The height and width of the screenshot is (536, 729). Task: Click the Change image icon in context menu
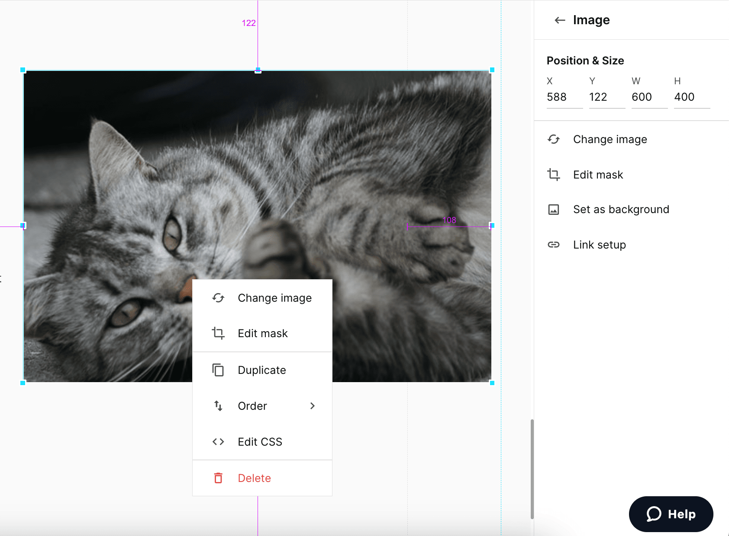pyautogui.click(x=218, y=298)
